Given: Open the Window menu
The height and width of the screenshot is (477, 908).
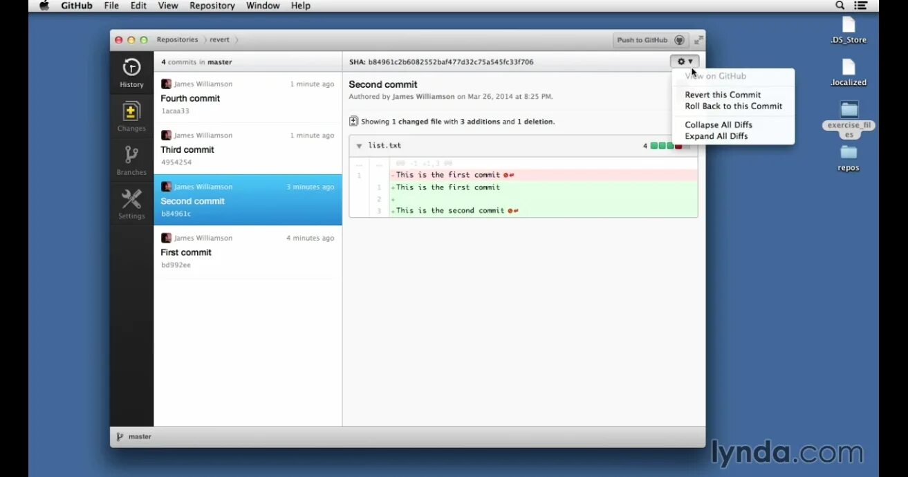Looking at the screenshot, I should (263, 6).
